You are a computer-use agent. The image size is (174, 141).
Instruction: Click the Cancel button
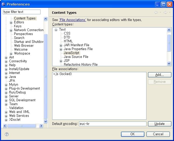tap(158, 134)
